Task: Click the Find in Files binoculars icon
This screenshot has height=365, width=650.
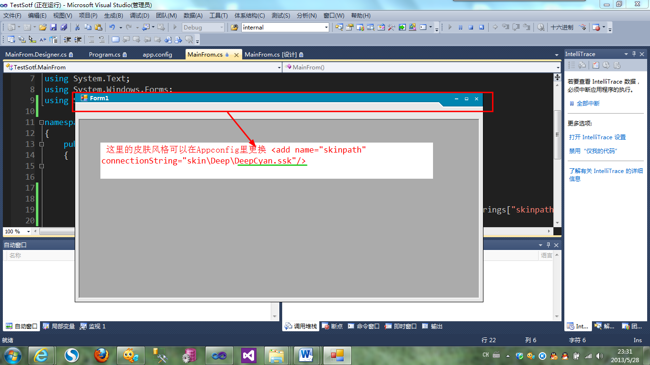Action: tap(234, 27)
